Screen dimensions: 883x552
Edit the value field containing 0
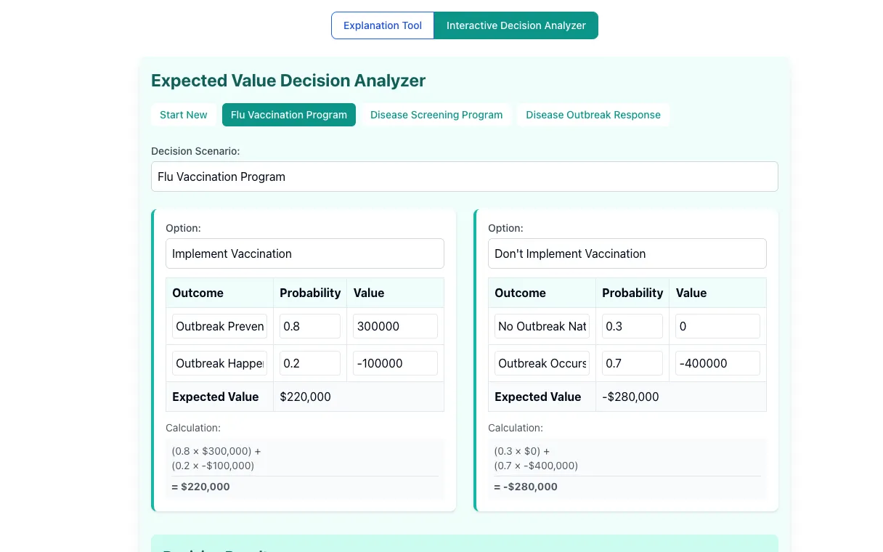click(718, 326)
